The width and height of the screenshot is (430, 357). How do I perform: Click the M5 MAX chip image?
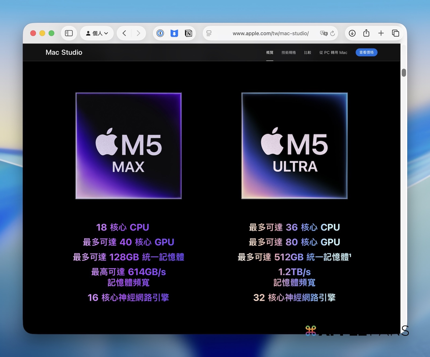128,146
